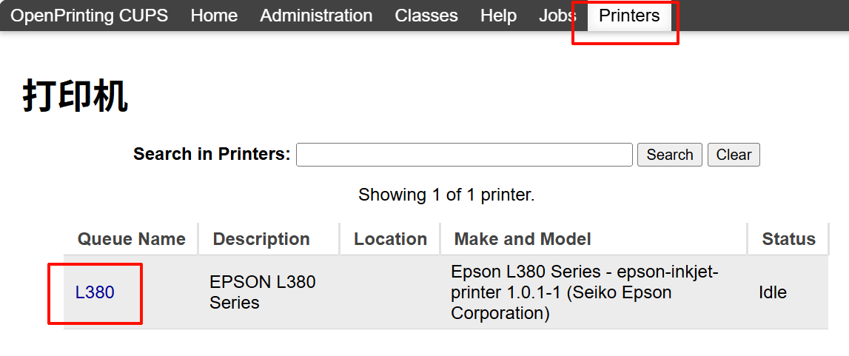This screenshot has height=356, width=849.
Task: Go to the Home tab
Action: (x=214, y=16)
